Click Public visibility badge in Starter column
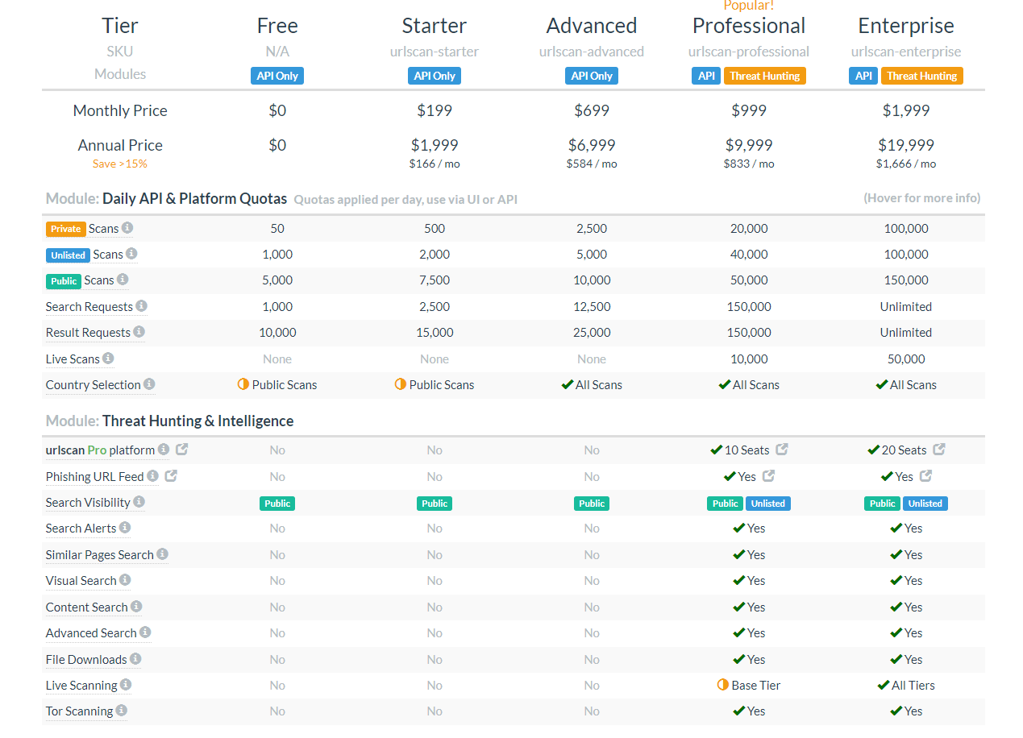 435,504
